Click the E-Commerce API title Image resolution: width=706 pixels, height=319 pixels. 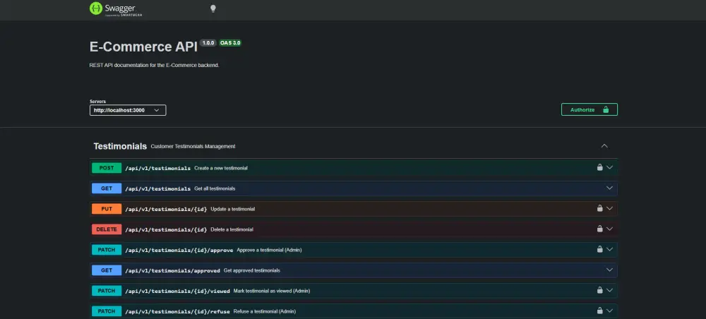coord(143,47)
